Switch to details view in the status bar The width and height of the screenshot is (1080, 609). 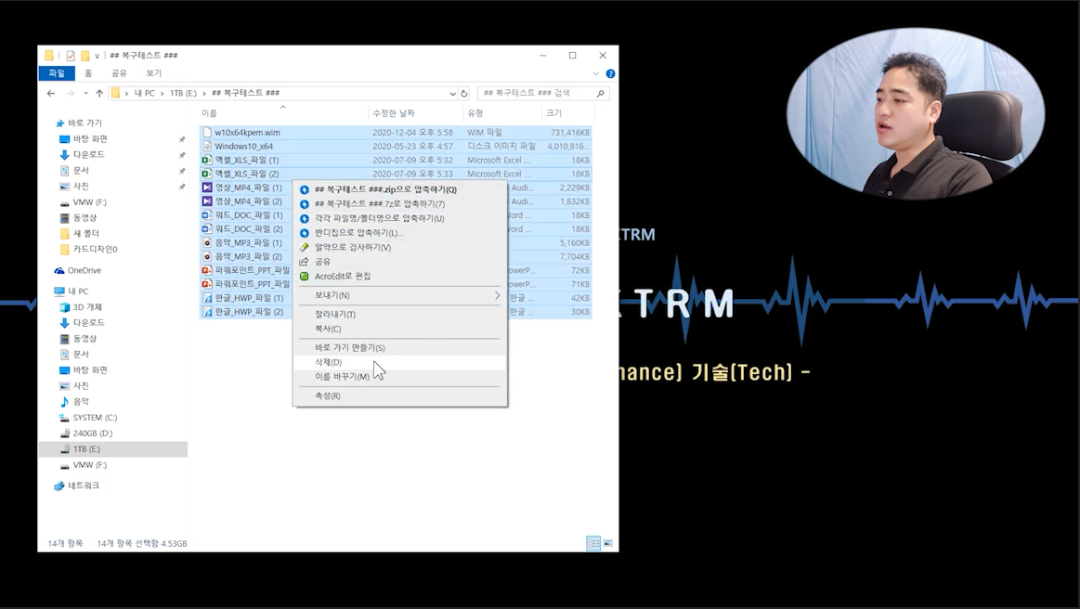(x=593, y=544)
